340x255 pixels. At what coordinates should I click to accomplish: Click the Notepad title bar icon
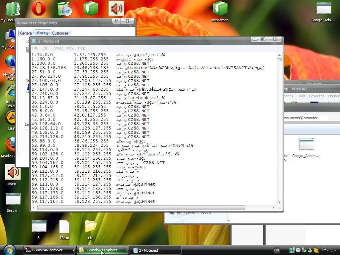click(34, 41)
